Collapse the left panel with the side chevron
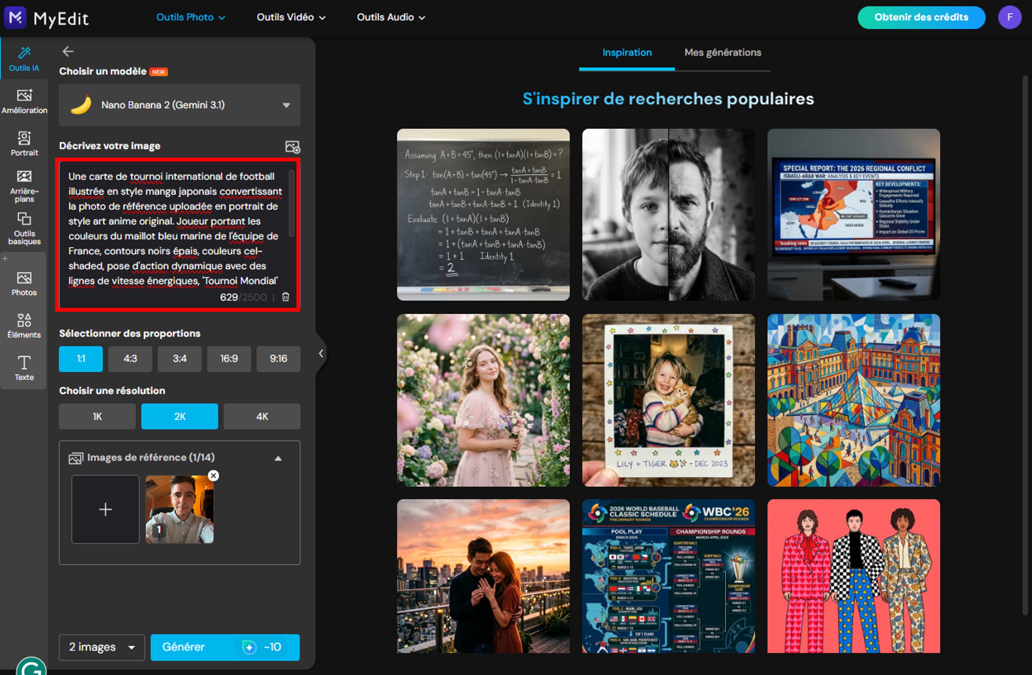The height and width of the screenshot is (675, 1032). [321, 353]
